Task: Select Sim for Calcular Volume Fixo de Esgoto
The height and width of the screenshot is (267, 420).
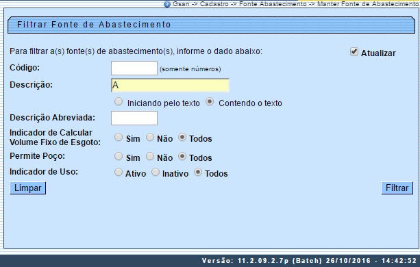Action: pyautogui.click(x=119, y=137)
